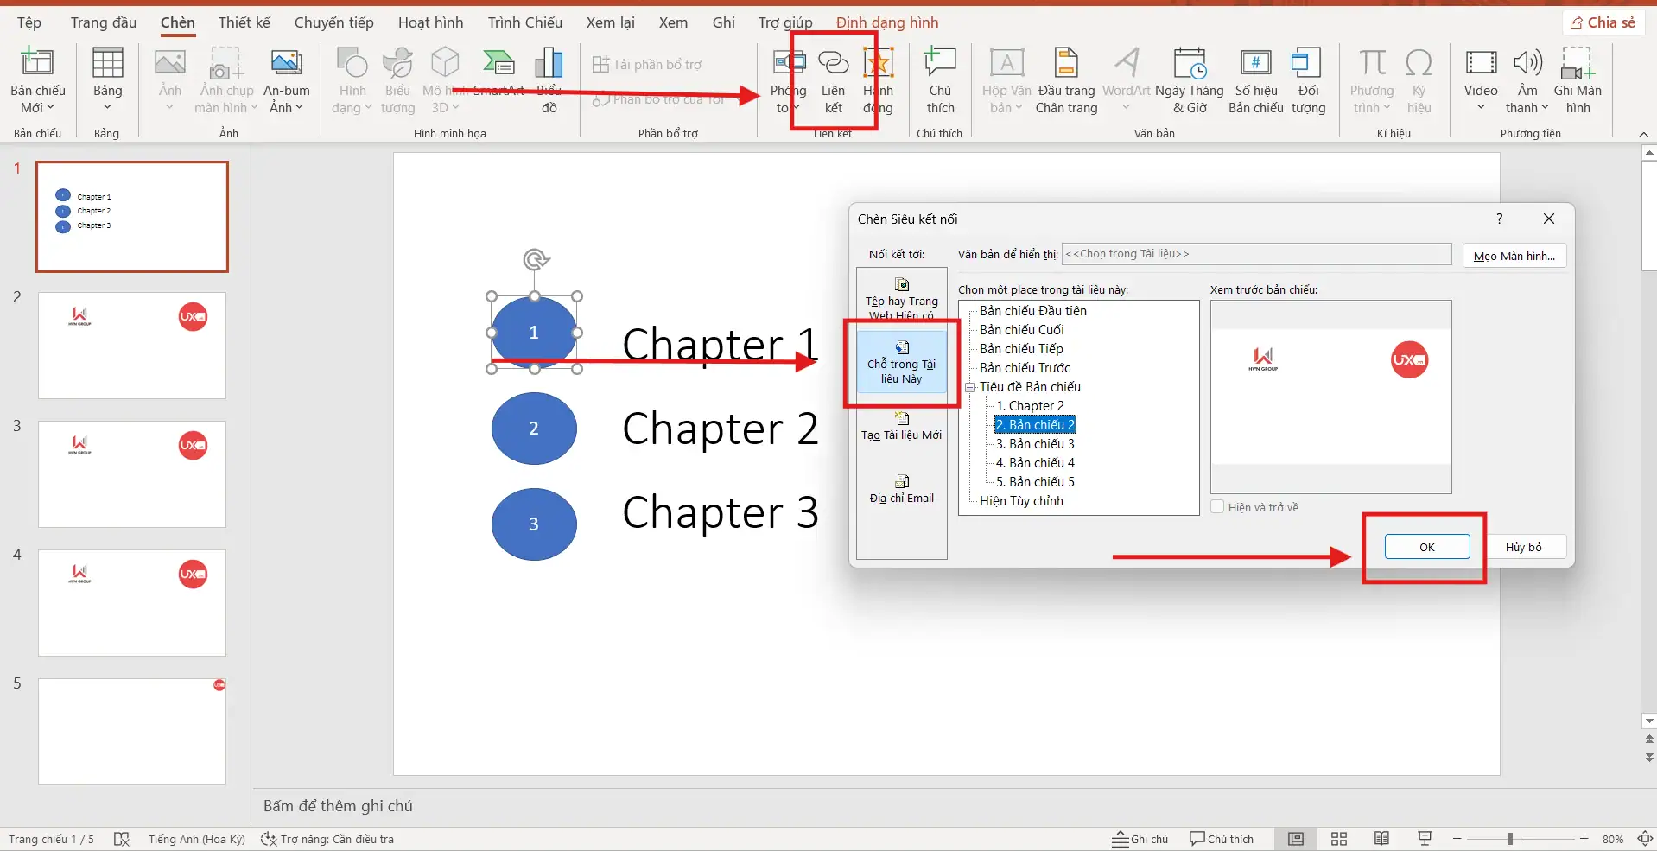
Task: Insert a Biểu đồ chart
Action: pyautogui.click(x=549, y=78)
